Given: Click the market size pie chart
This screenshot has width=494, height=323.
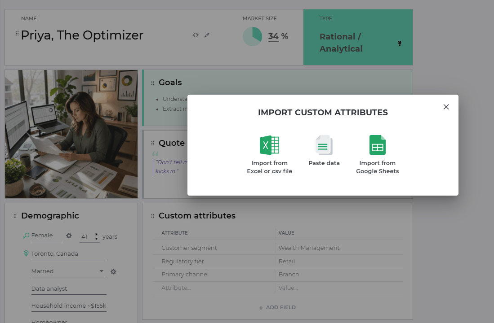Looking at the screenshot, I should (x=252, y=36).
